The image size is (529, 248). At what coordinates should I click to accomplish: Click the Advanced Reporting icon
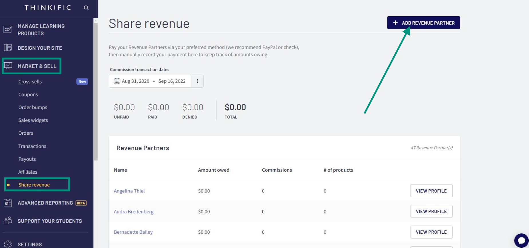click(8, 203)
